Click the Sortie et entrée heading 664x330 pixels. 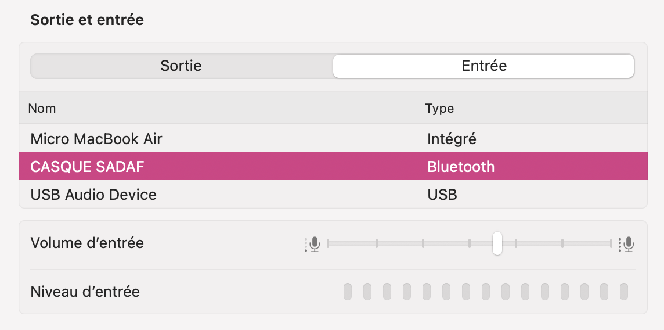87,20
